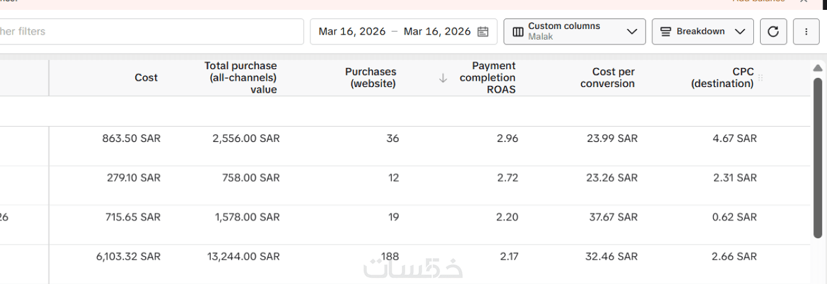This screenshot has width=827, height=284.
Task: Click the refresh data icon
Action: point(773,31)
